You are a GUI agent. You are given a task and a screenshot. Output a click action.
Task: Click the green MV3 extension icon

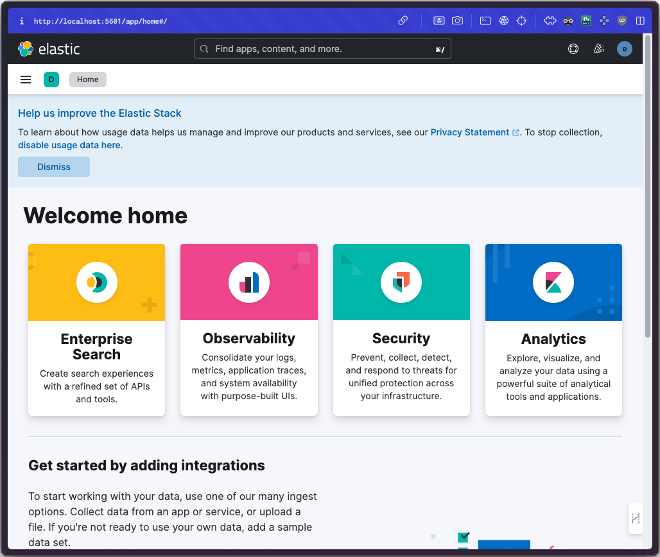[x=586, y=21]
